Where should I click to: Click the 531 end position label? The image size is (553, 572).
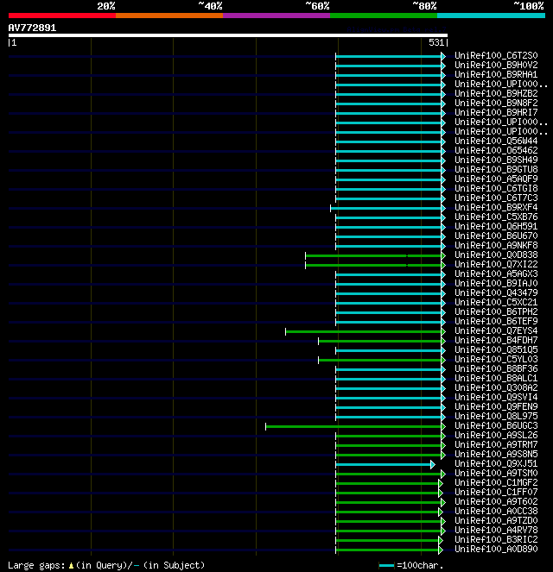coord(436,42)
